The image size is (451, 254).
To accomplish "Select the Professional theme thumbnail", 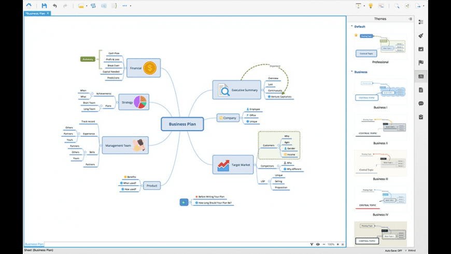I will point(380,46).
